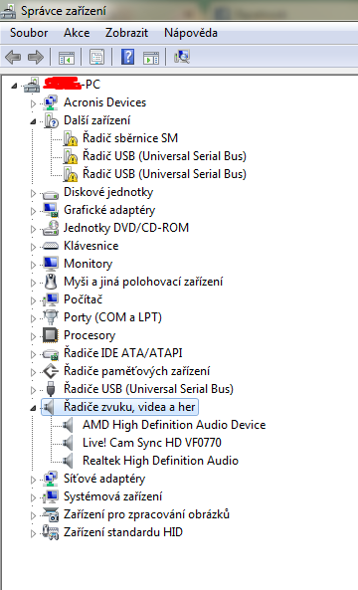The height and width of the screenshot is (590, 358).
Task: Open the Soubor menu
Action: coord(29,33)
